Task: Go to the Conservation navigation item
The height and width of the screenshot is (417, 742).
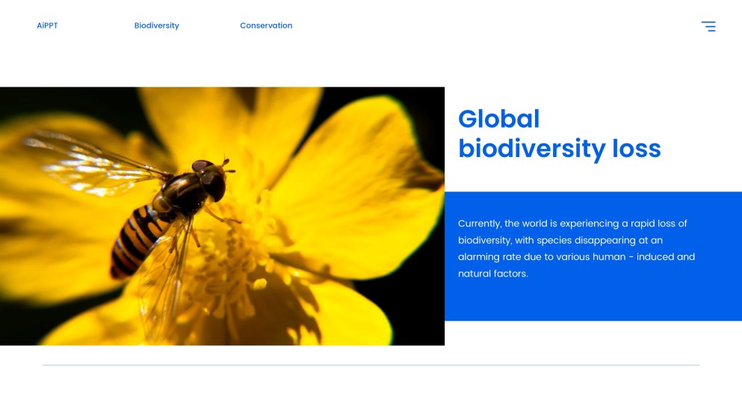Action: 266,25
